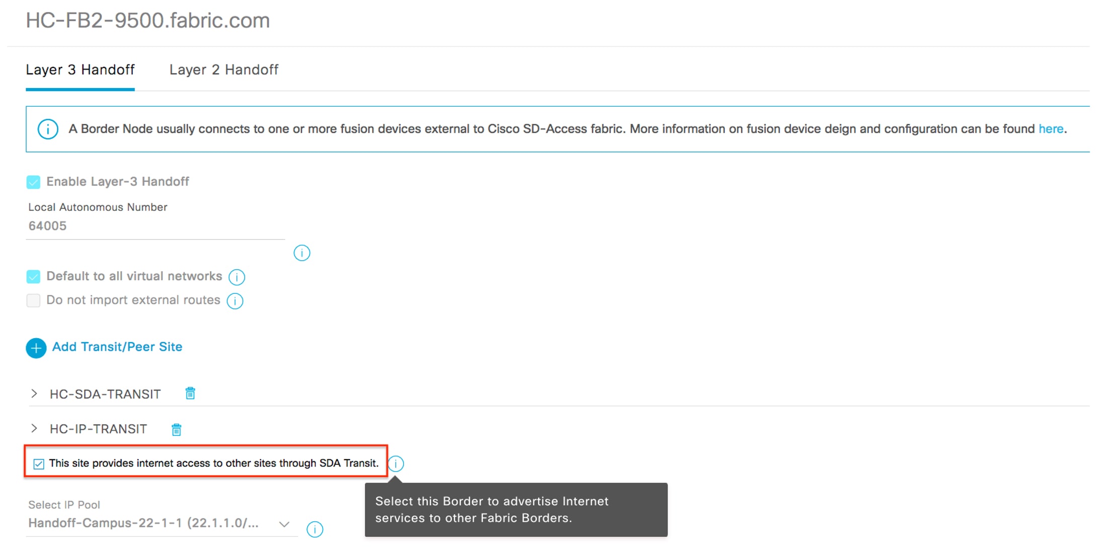The image size is (1103, 550).
Task: Toggle Enable Layer-3 Handoff checkbox
Action: [33, 182]
